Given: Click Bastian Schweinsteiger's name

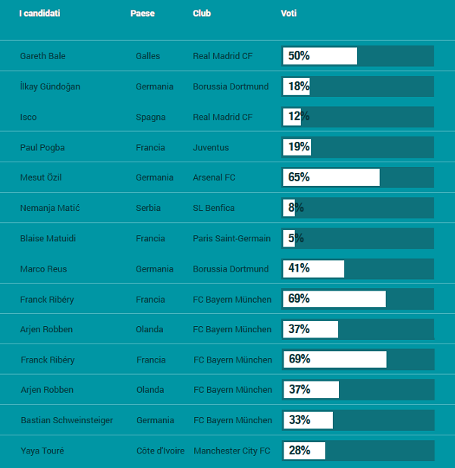Looking at the screenshot, I should tap(67, 420).
